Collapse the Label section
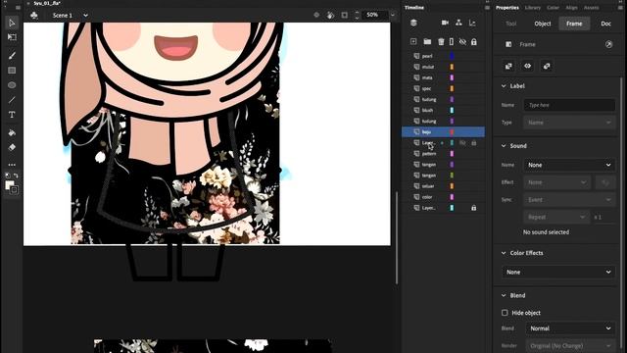627x353 pixels. [504, 86]
